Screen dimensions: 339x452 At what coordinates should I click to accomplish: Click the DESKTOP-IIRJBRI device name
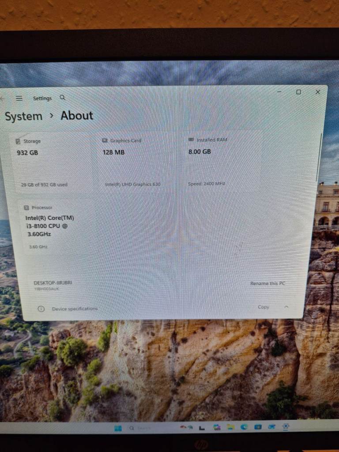pos(53,283)
